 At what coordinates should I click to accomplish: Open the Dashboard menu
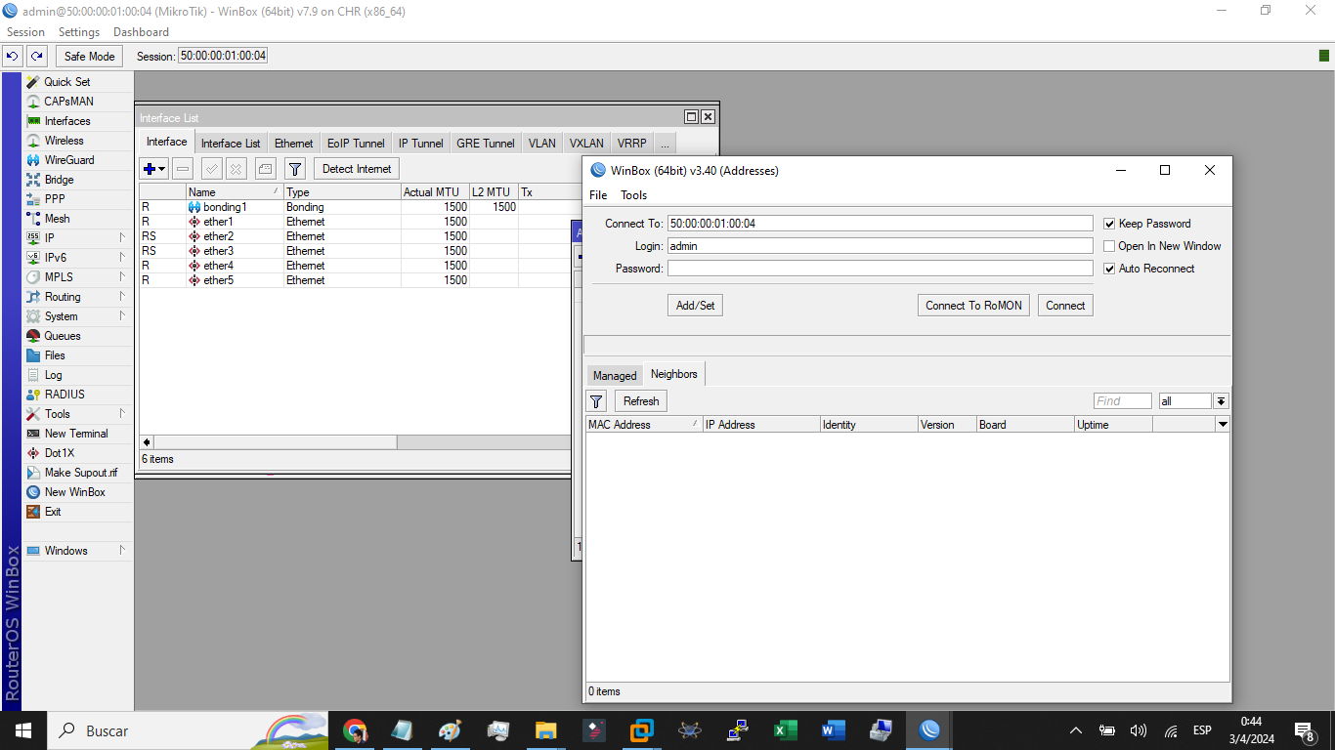[141, 32]
